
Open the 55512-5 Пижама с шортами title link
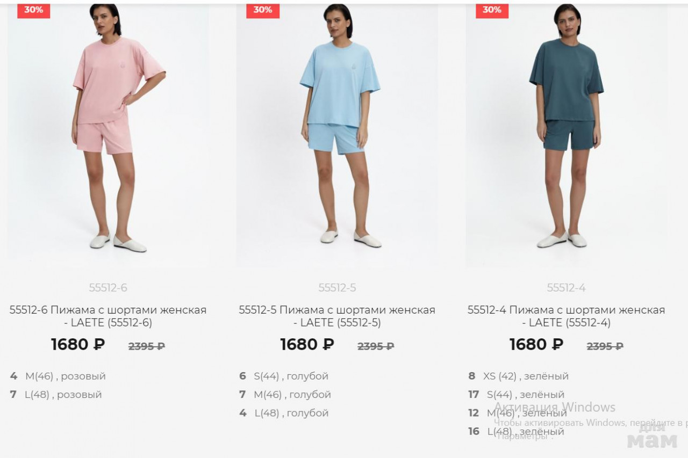[x=337, y=316]
